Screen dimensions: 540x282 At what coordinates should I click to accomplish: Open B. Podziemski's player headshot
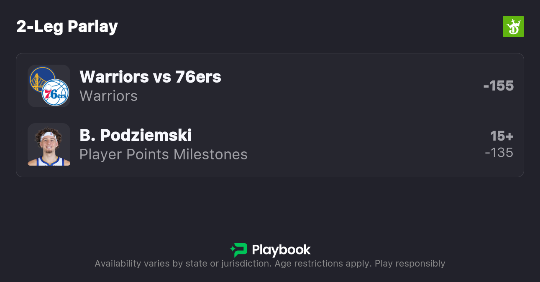(x=49, y=144)
